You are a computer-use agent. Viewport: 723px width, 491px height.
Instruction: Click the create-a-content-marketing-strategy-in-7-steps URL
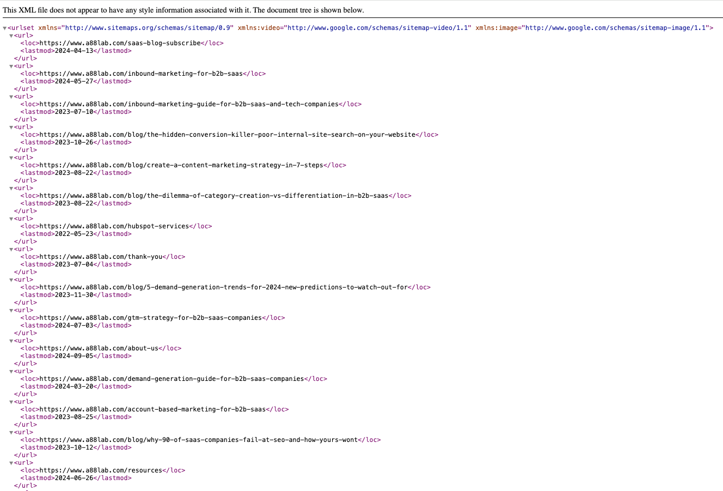click(181, 165)
